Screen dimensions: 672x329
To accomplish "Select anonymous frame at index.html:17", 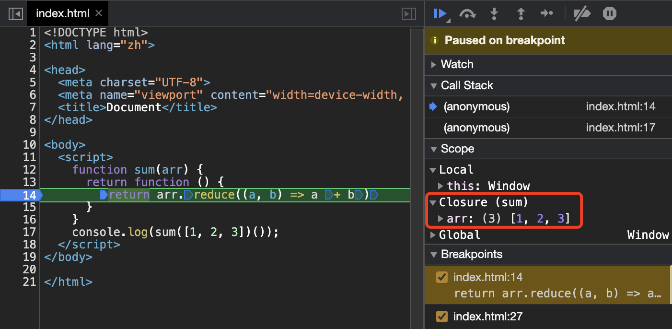I will tap(548, 128).
